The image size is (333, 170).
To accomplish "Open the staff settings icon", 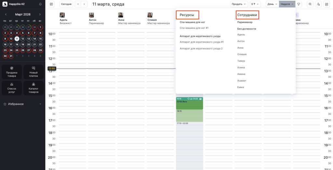I will (318, 4).
